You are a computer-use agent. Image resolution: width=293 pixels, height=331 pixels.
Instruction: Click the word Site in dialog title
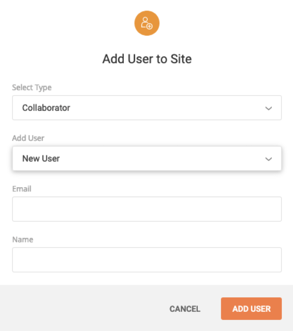click(181, 59)
